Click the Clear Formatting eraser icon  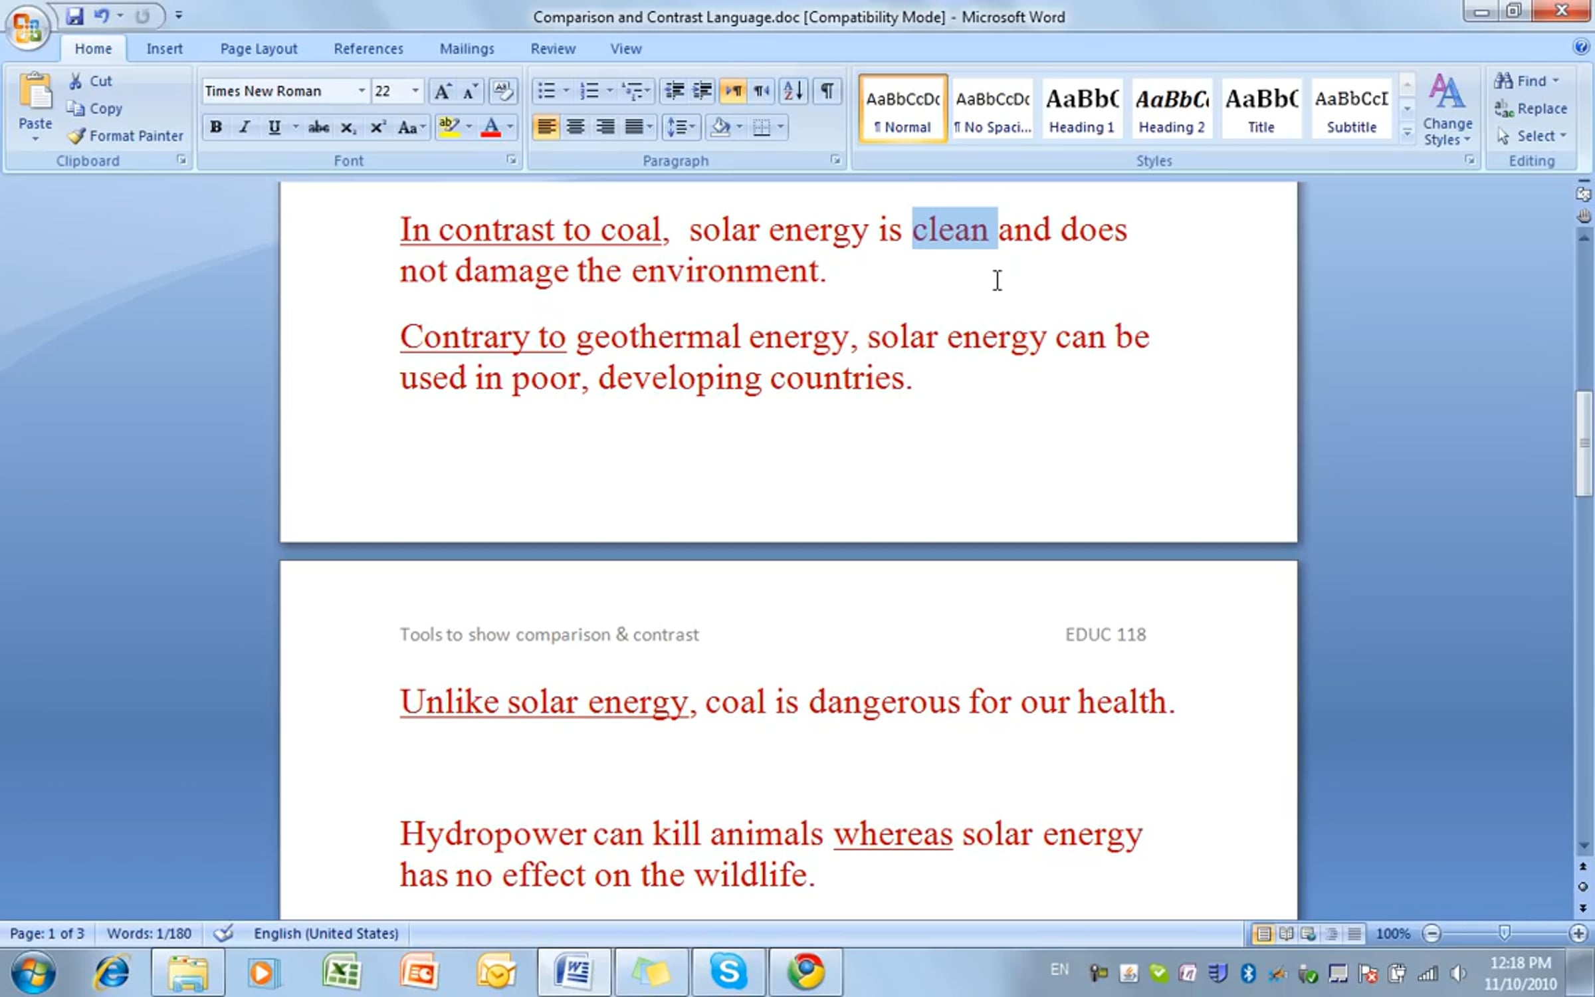pos(503,91)
